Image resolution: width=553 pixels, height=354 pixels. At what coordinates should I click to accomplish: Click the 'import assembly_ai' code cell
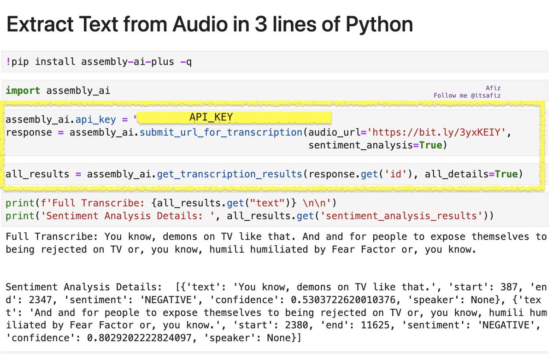point(275,90)
